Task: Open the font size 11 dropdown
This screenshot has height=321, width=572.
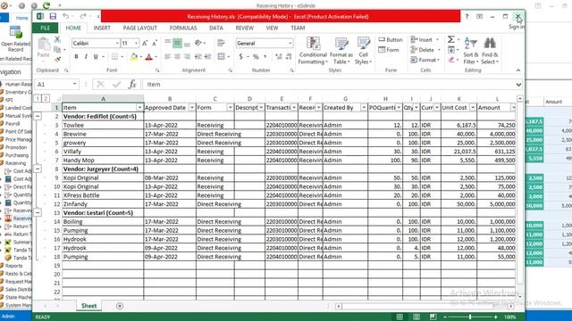Action: pos(137,44)
